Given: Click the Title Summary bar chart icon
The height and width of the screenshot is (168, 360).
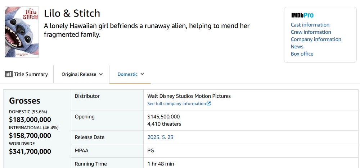Looking at the screenshot, I should (x=9, y=74).
